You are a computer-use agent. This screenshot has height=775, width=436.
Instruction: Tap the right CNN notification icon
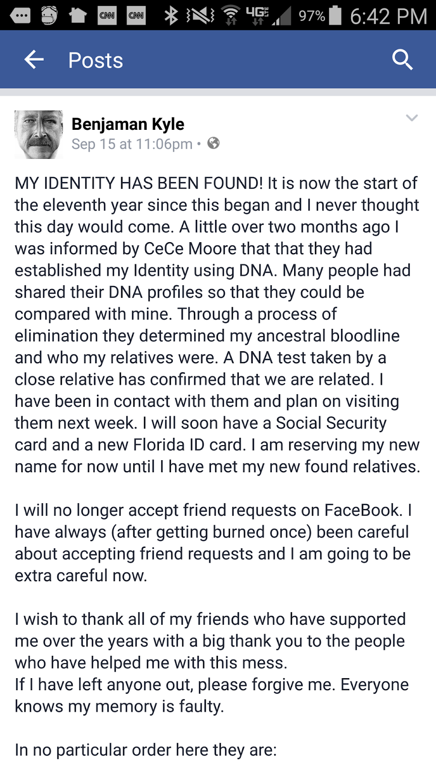coord(136,15)
